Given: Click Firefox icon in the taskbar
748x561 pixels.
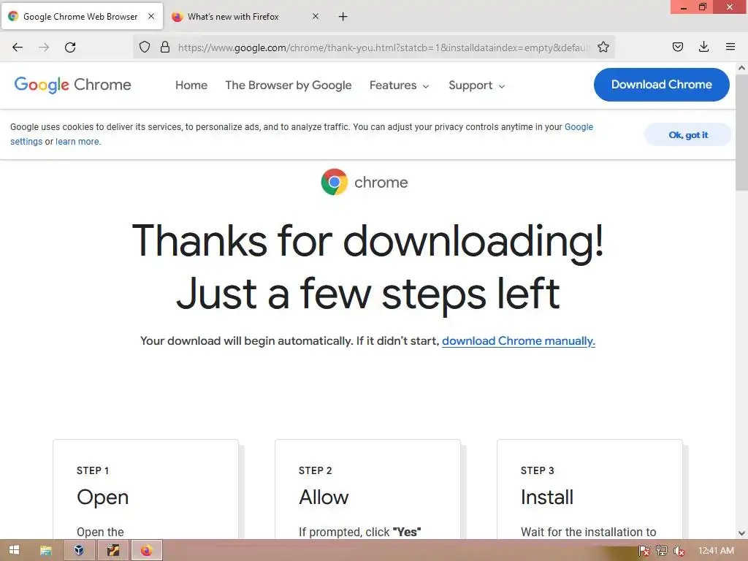Looking at the screenshot, I should [x=146, y=551].
